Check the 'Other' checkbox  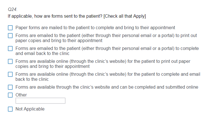click(x=10, y=95)
